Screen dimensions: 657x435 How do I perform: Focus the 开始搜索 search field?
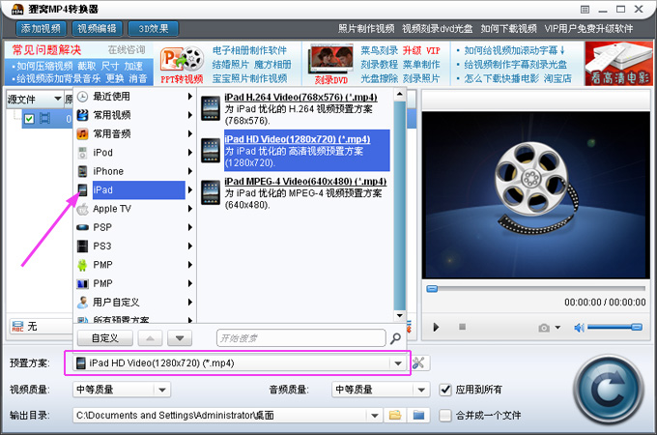pyautogui.click(x=300, y=338)
